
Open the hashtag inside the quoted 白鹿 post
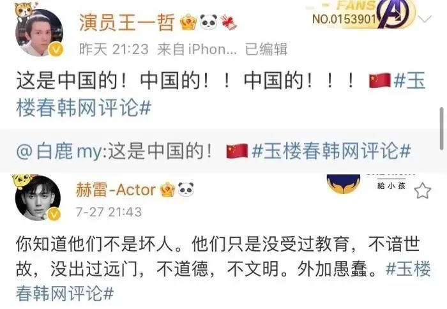pos(331,151)
